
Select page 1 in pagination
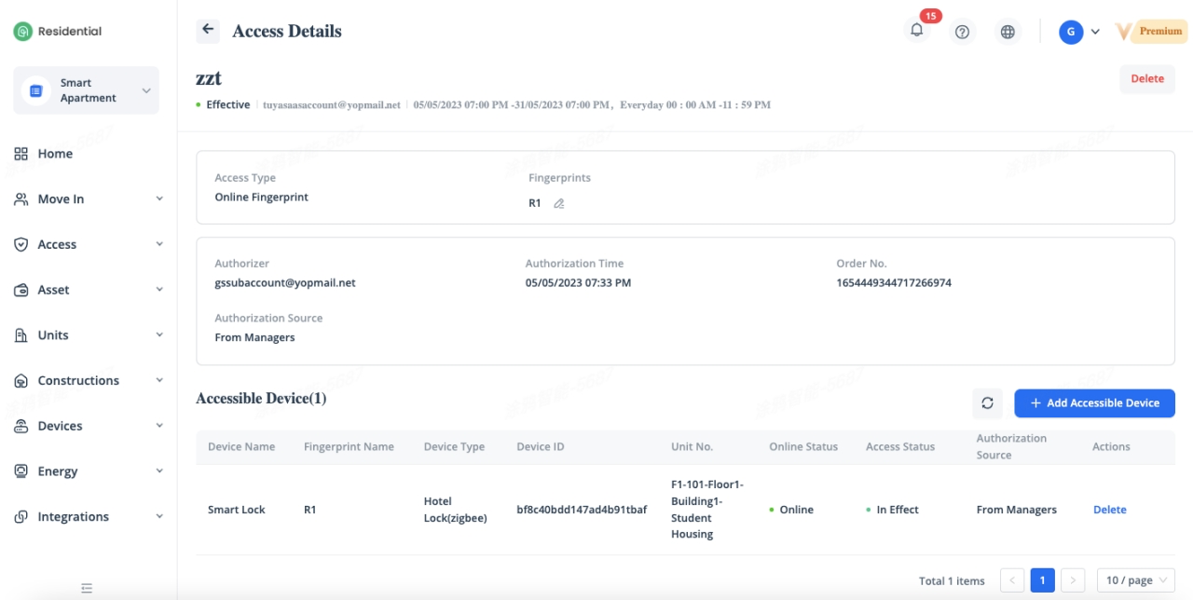[x=1042, y=580]
